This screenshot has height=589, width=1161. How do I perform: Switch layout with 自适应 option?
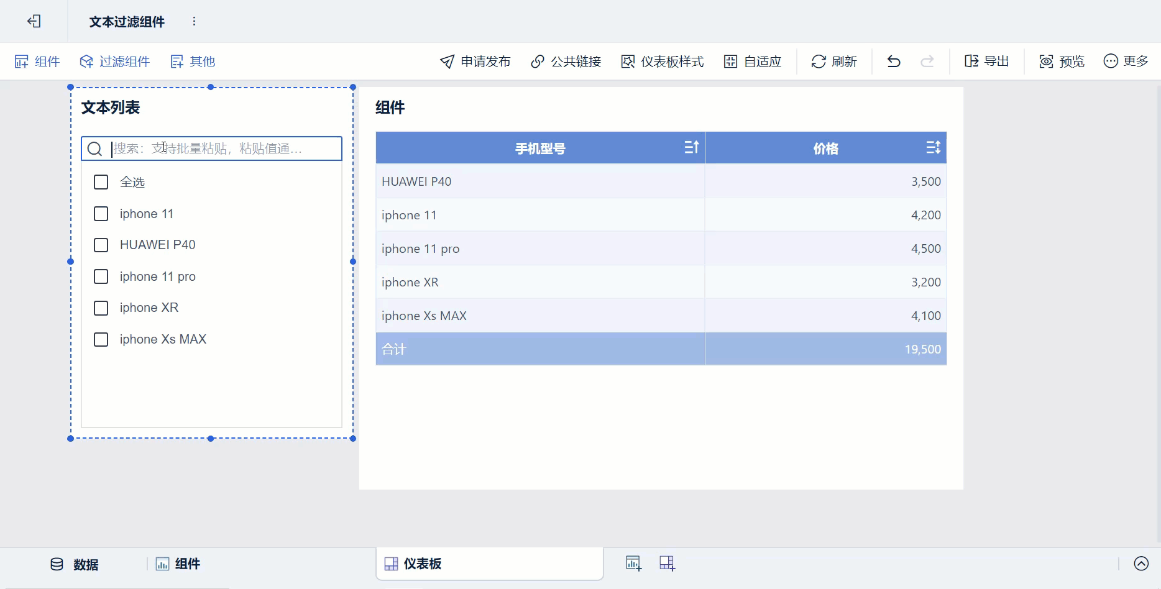click(753, 62)
